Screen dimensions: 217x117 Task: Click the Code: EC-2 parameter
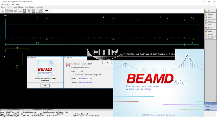[39, 114]
